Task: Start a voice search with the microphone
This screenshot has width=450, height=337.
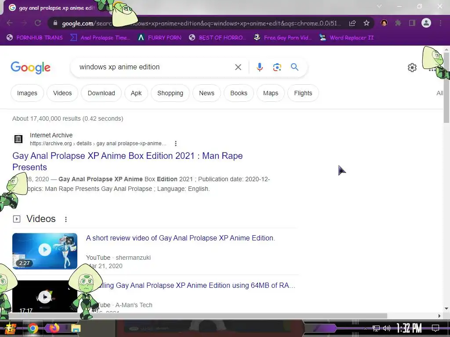Action: coord(259,67)
